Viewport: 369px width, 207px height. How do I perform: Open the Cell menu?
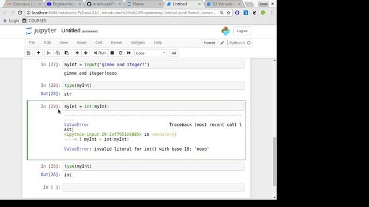click(99, 43)
